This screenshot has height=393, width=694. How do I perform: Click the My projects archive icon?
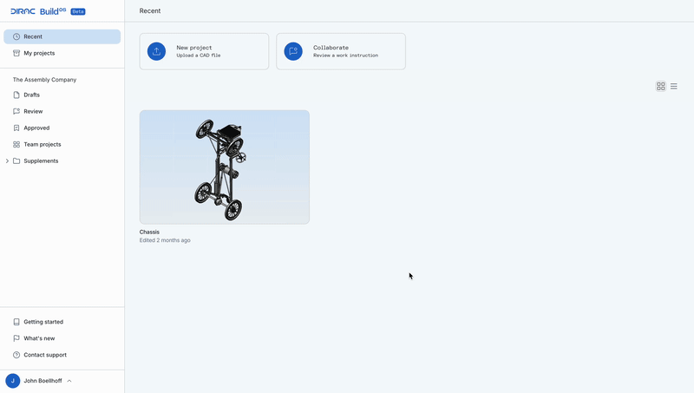coord(16,53)
